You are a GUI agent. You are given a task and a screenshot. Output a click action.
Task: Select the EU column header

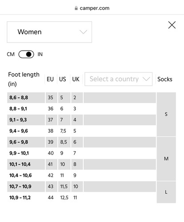(50, 79)
